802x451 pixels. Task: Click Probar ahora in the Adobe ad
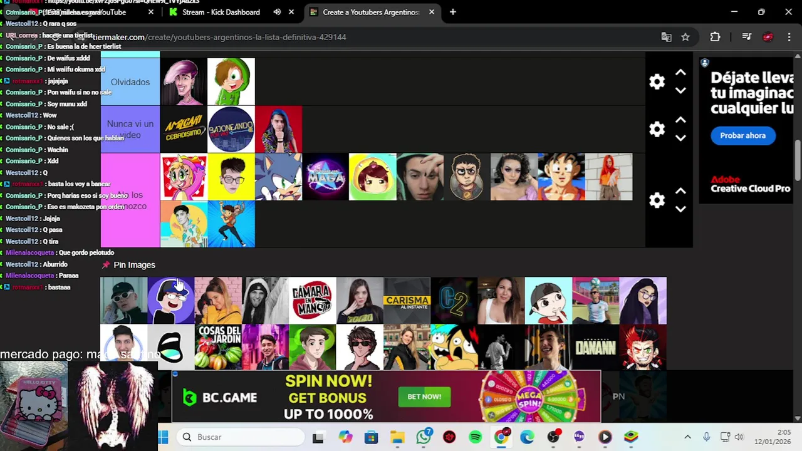pyautogui.click(x=742, y=135)
